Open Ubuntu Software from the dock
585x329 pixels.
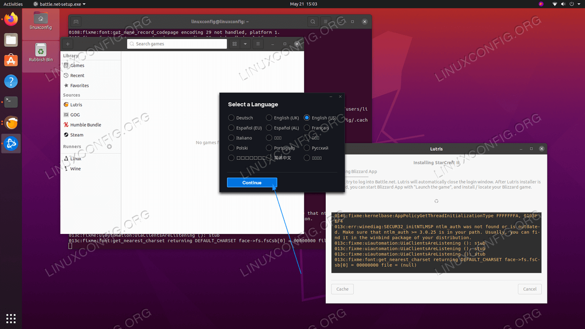11,60
